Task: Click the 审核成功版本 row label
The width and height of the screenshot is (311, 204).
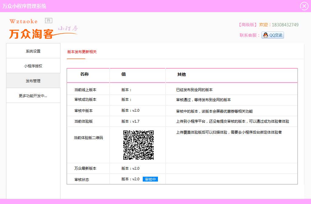Action: click(85, 99)
